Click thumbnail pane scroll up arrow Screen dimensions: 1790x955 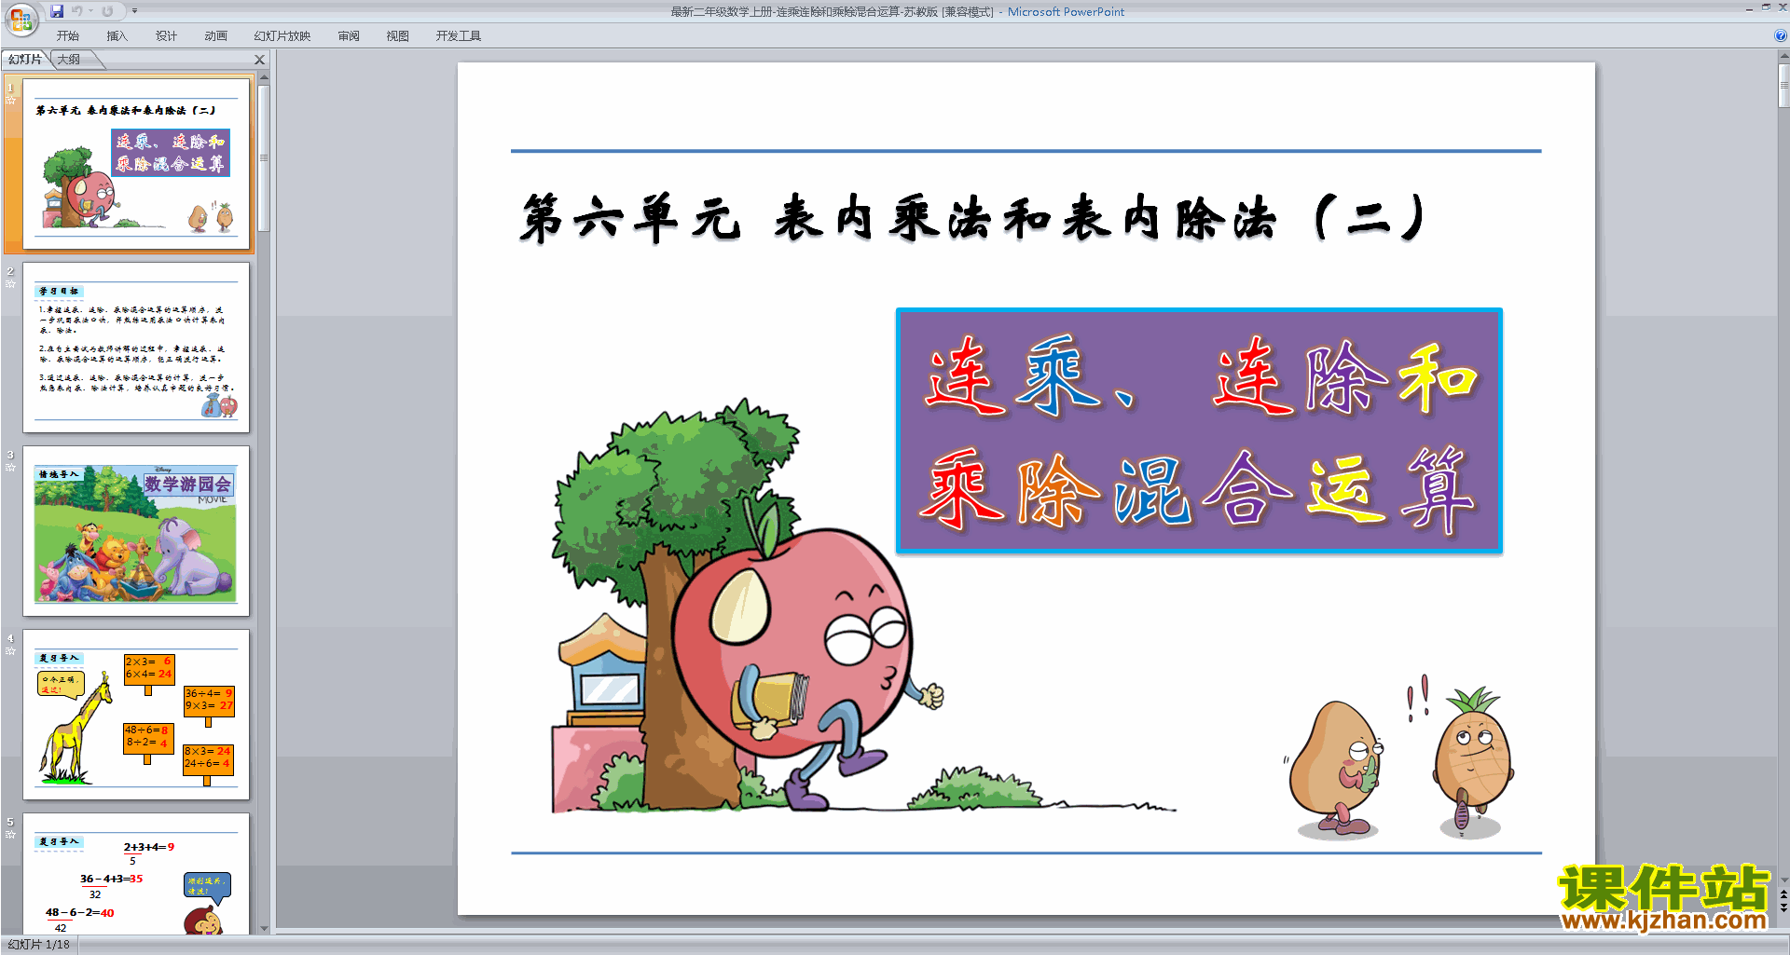pyautogui.click(x=264, y=78)
